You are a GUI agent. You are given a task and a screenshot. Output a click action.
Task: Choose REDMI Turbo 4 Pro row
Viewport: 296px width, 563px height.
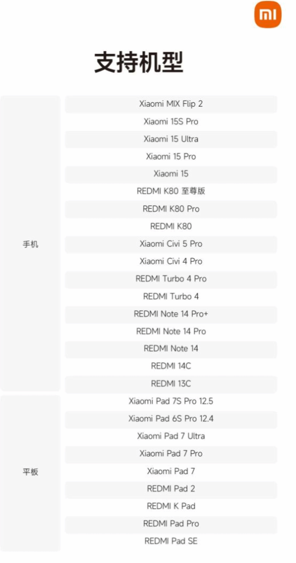(x=171, y=279)
